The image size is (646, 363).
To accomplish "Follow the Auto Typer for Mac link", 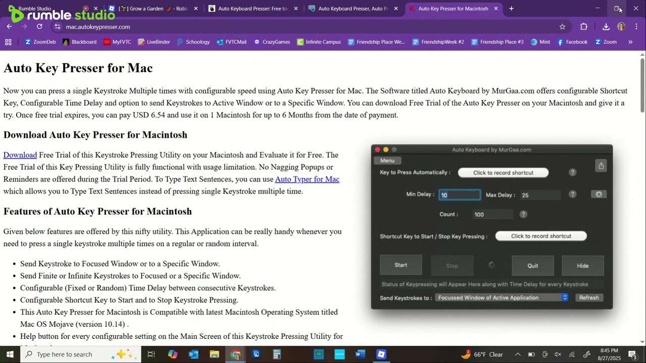I will tap(307, 179).
